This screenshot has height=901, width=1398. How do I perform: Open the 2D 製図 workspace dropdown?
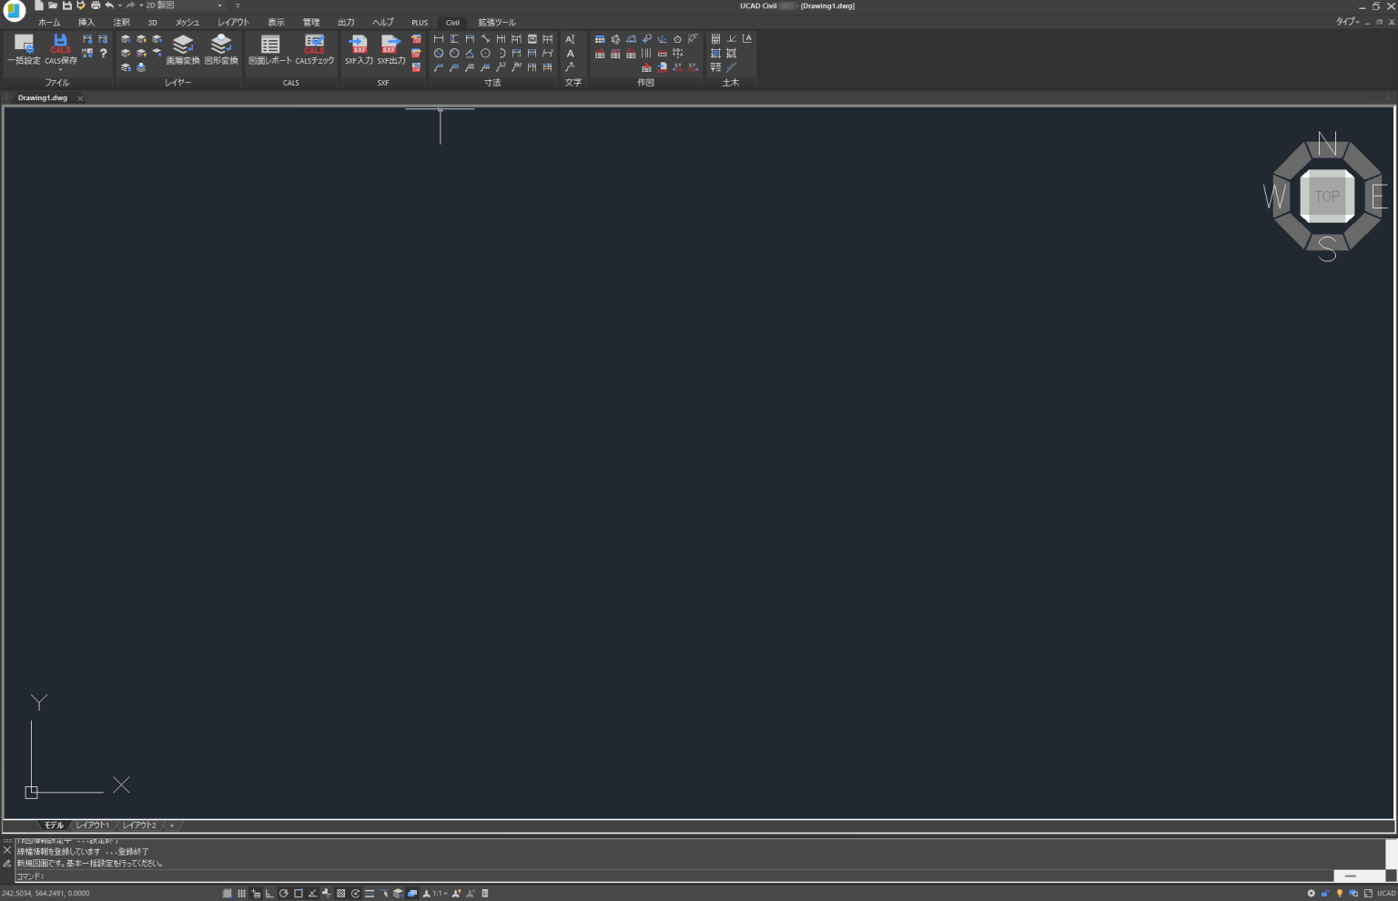[x=184, y=5]
